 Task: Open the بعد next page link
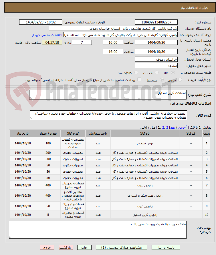pos(173,127)
